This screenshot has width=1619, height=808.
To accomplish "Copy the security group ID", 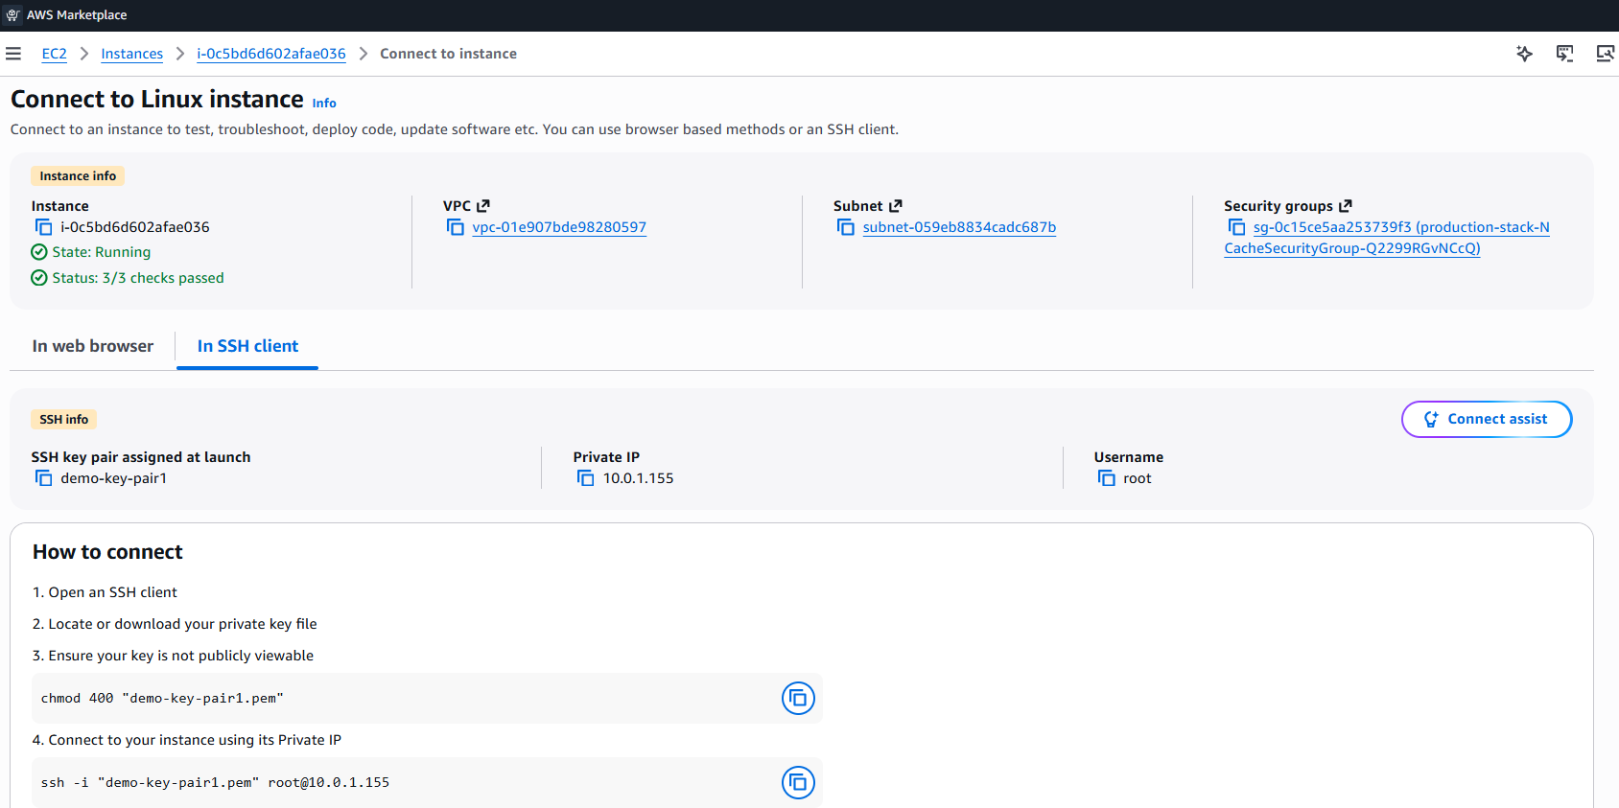I will pyautogui.click(x=1236, y=227).
